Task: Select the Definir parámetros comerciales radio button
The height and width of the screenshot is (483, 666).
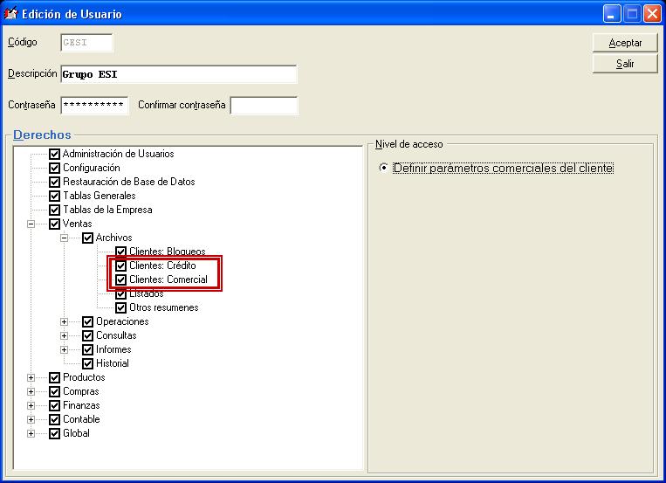Action: (384, 169)
